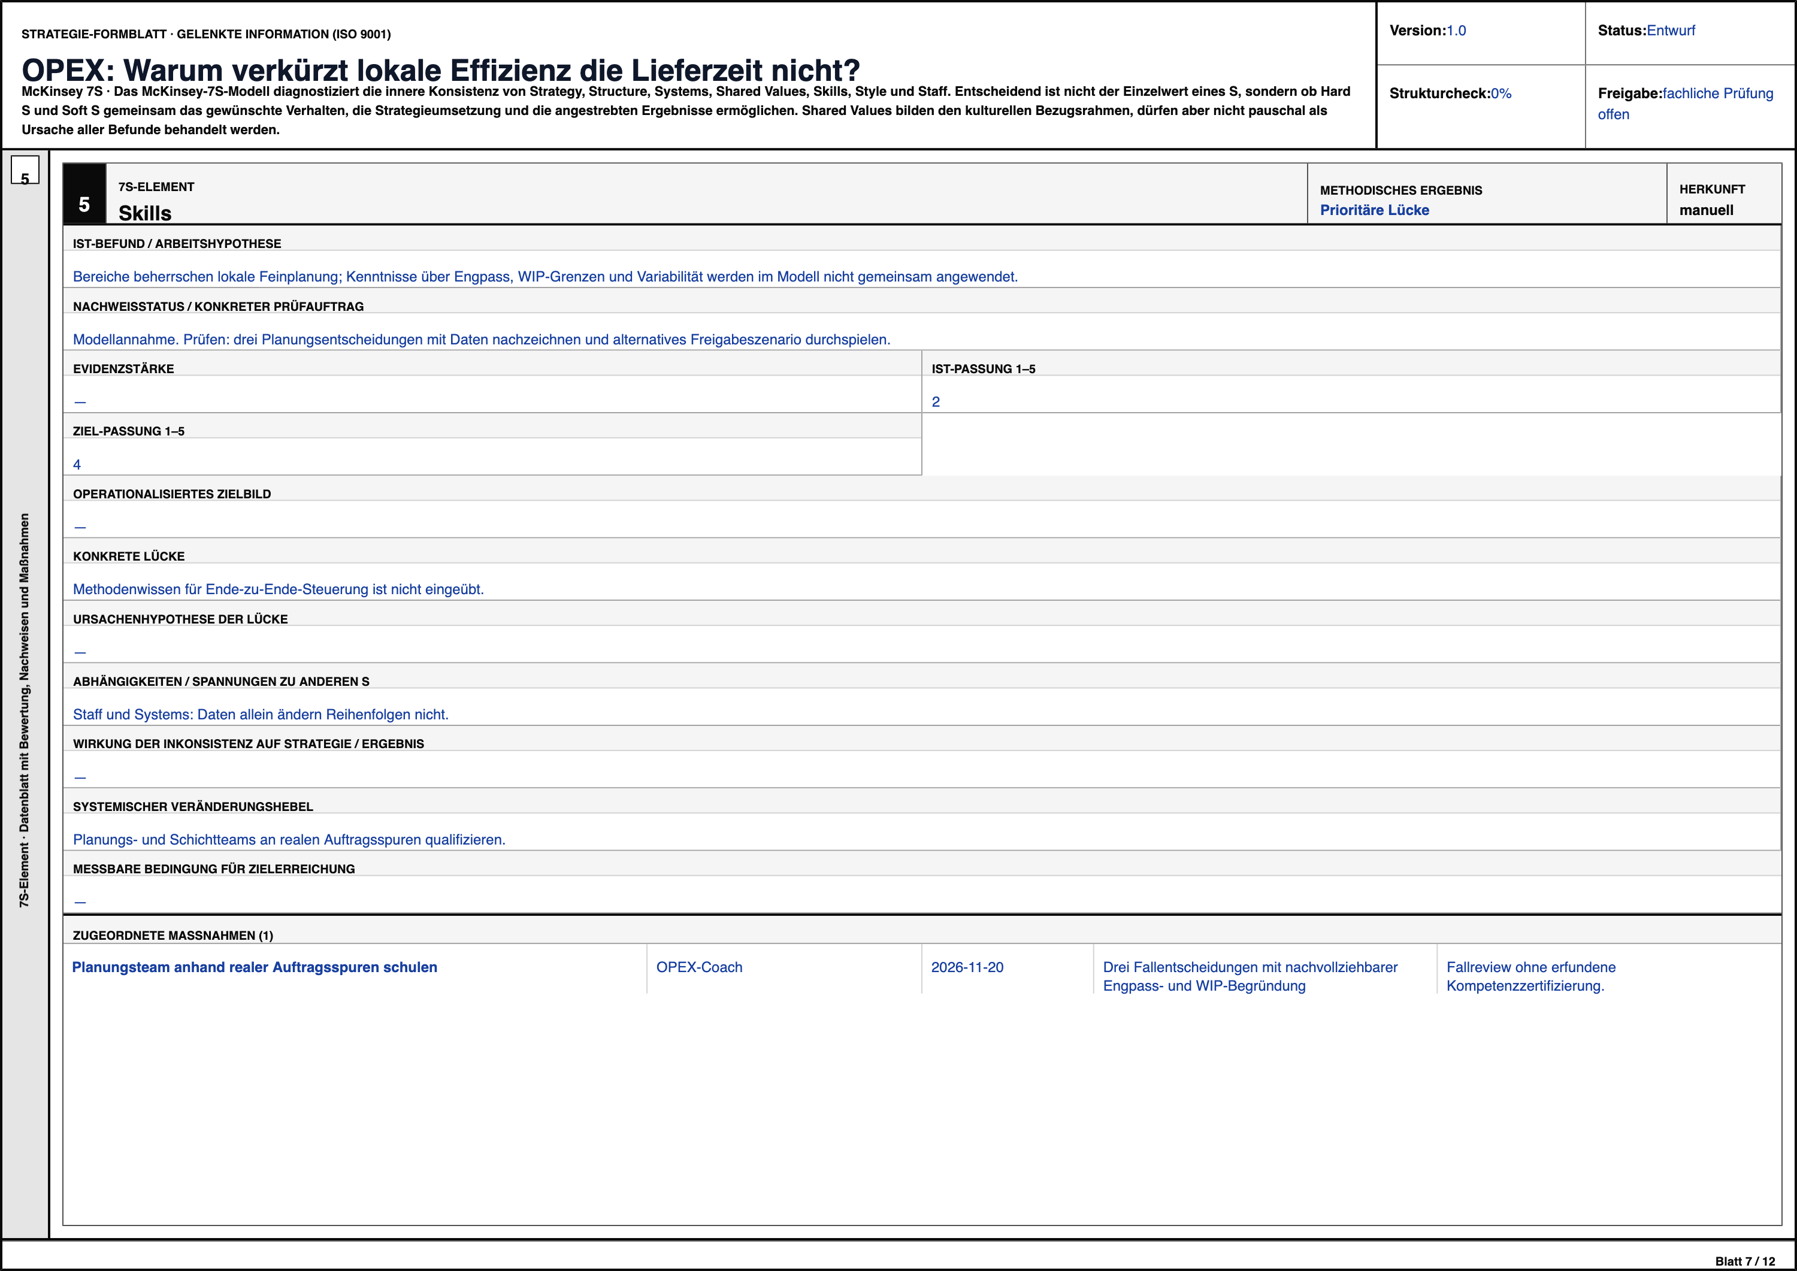This screenshot has width=1797, height=1271.
Task: Click the Prüfauftrag text starting with Modellannahme
Action: pyautogui.click(x=482, y=340)
